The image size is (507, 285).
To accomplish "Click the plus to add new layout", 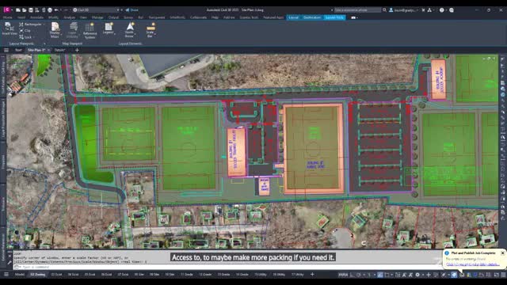I will 312,275.
